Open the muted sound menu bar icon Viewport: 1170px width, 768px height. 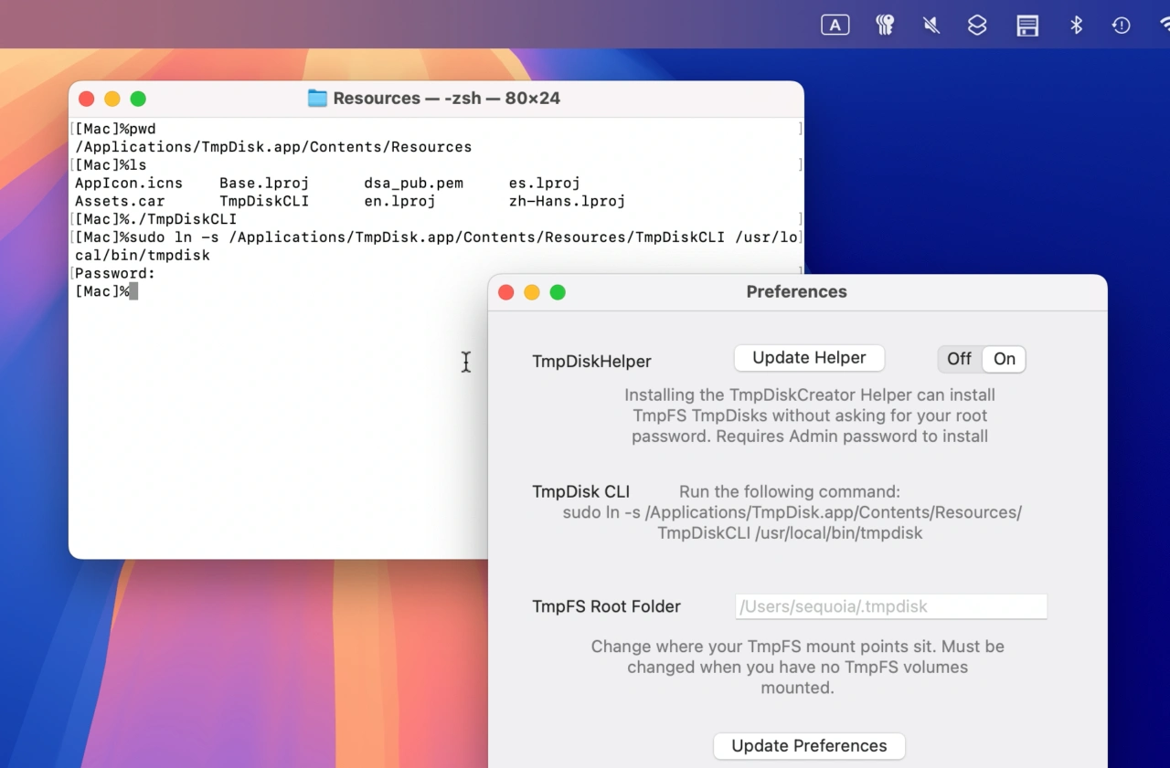point(931,26)
